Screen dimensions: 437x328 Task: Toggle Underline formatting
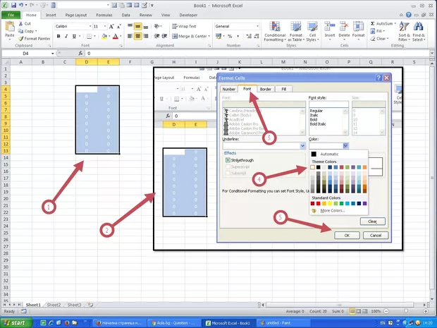click(74, 36)
